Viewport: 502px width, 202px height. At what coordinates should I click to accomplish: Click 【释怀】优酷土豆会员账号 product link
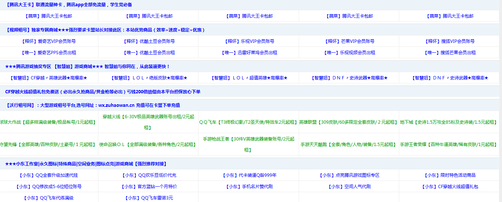coord(149,41)
